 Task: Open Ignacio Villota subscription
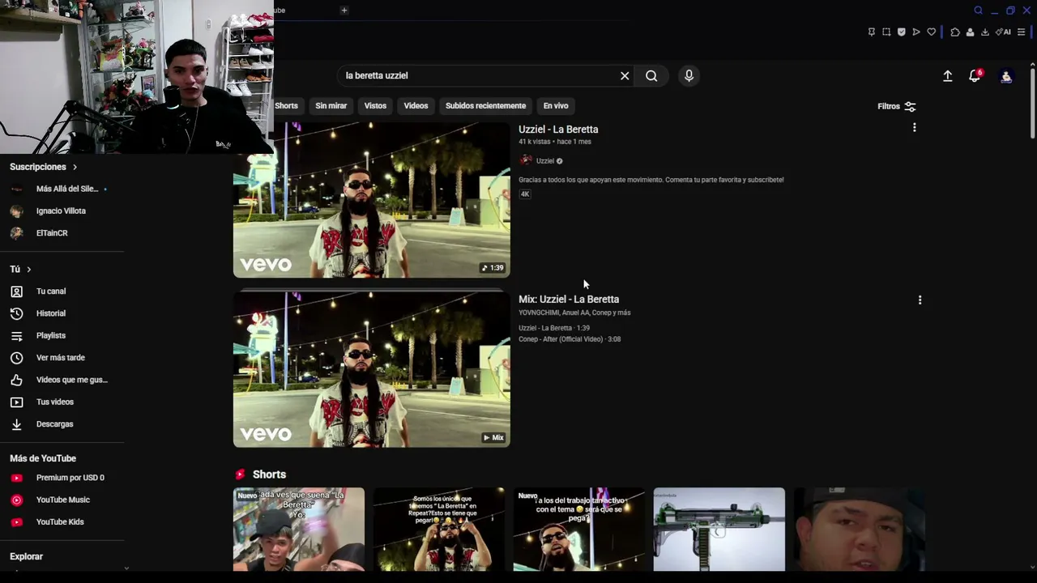pos(62,211)
